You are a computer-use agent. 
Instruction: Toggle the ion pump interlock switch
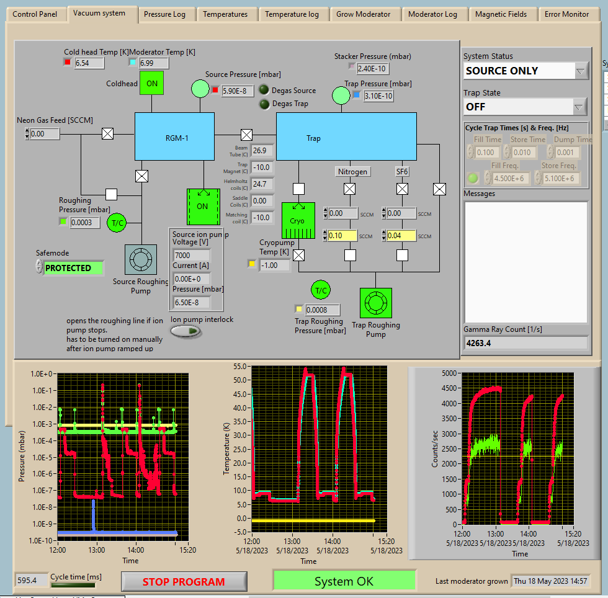point(186,331)
